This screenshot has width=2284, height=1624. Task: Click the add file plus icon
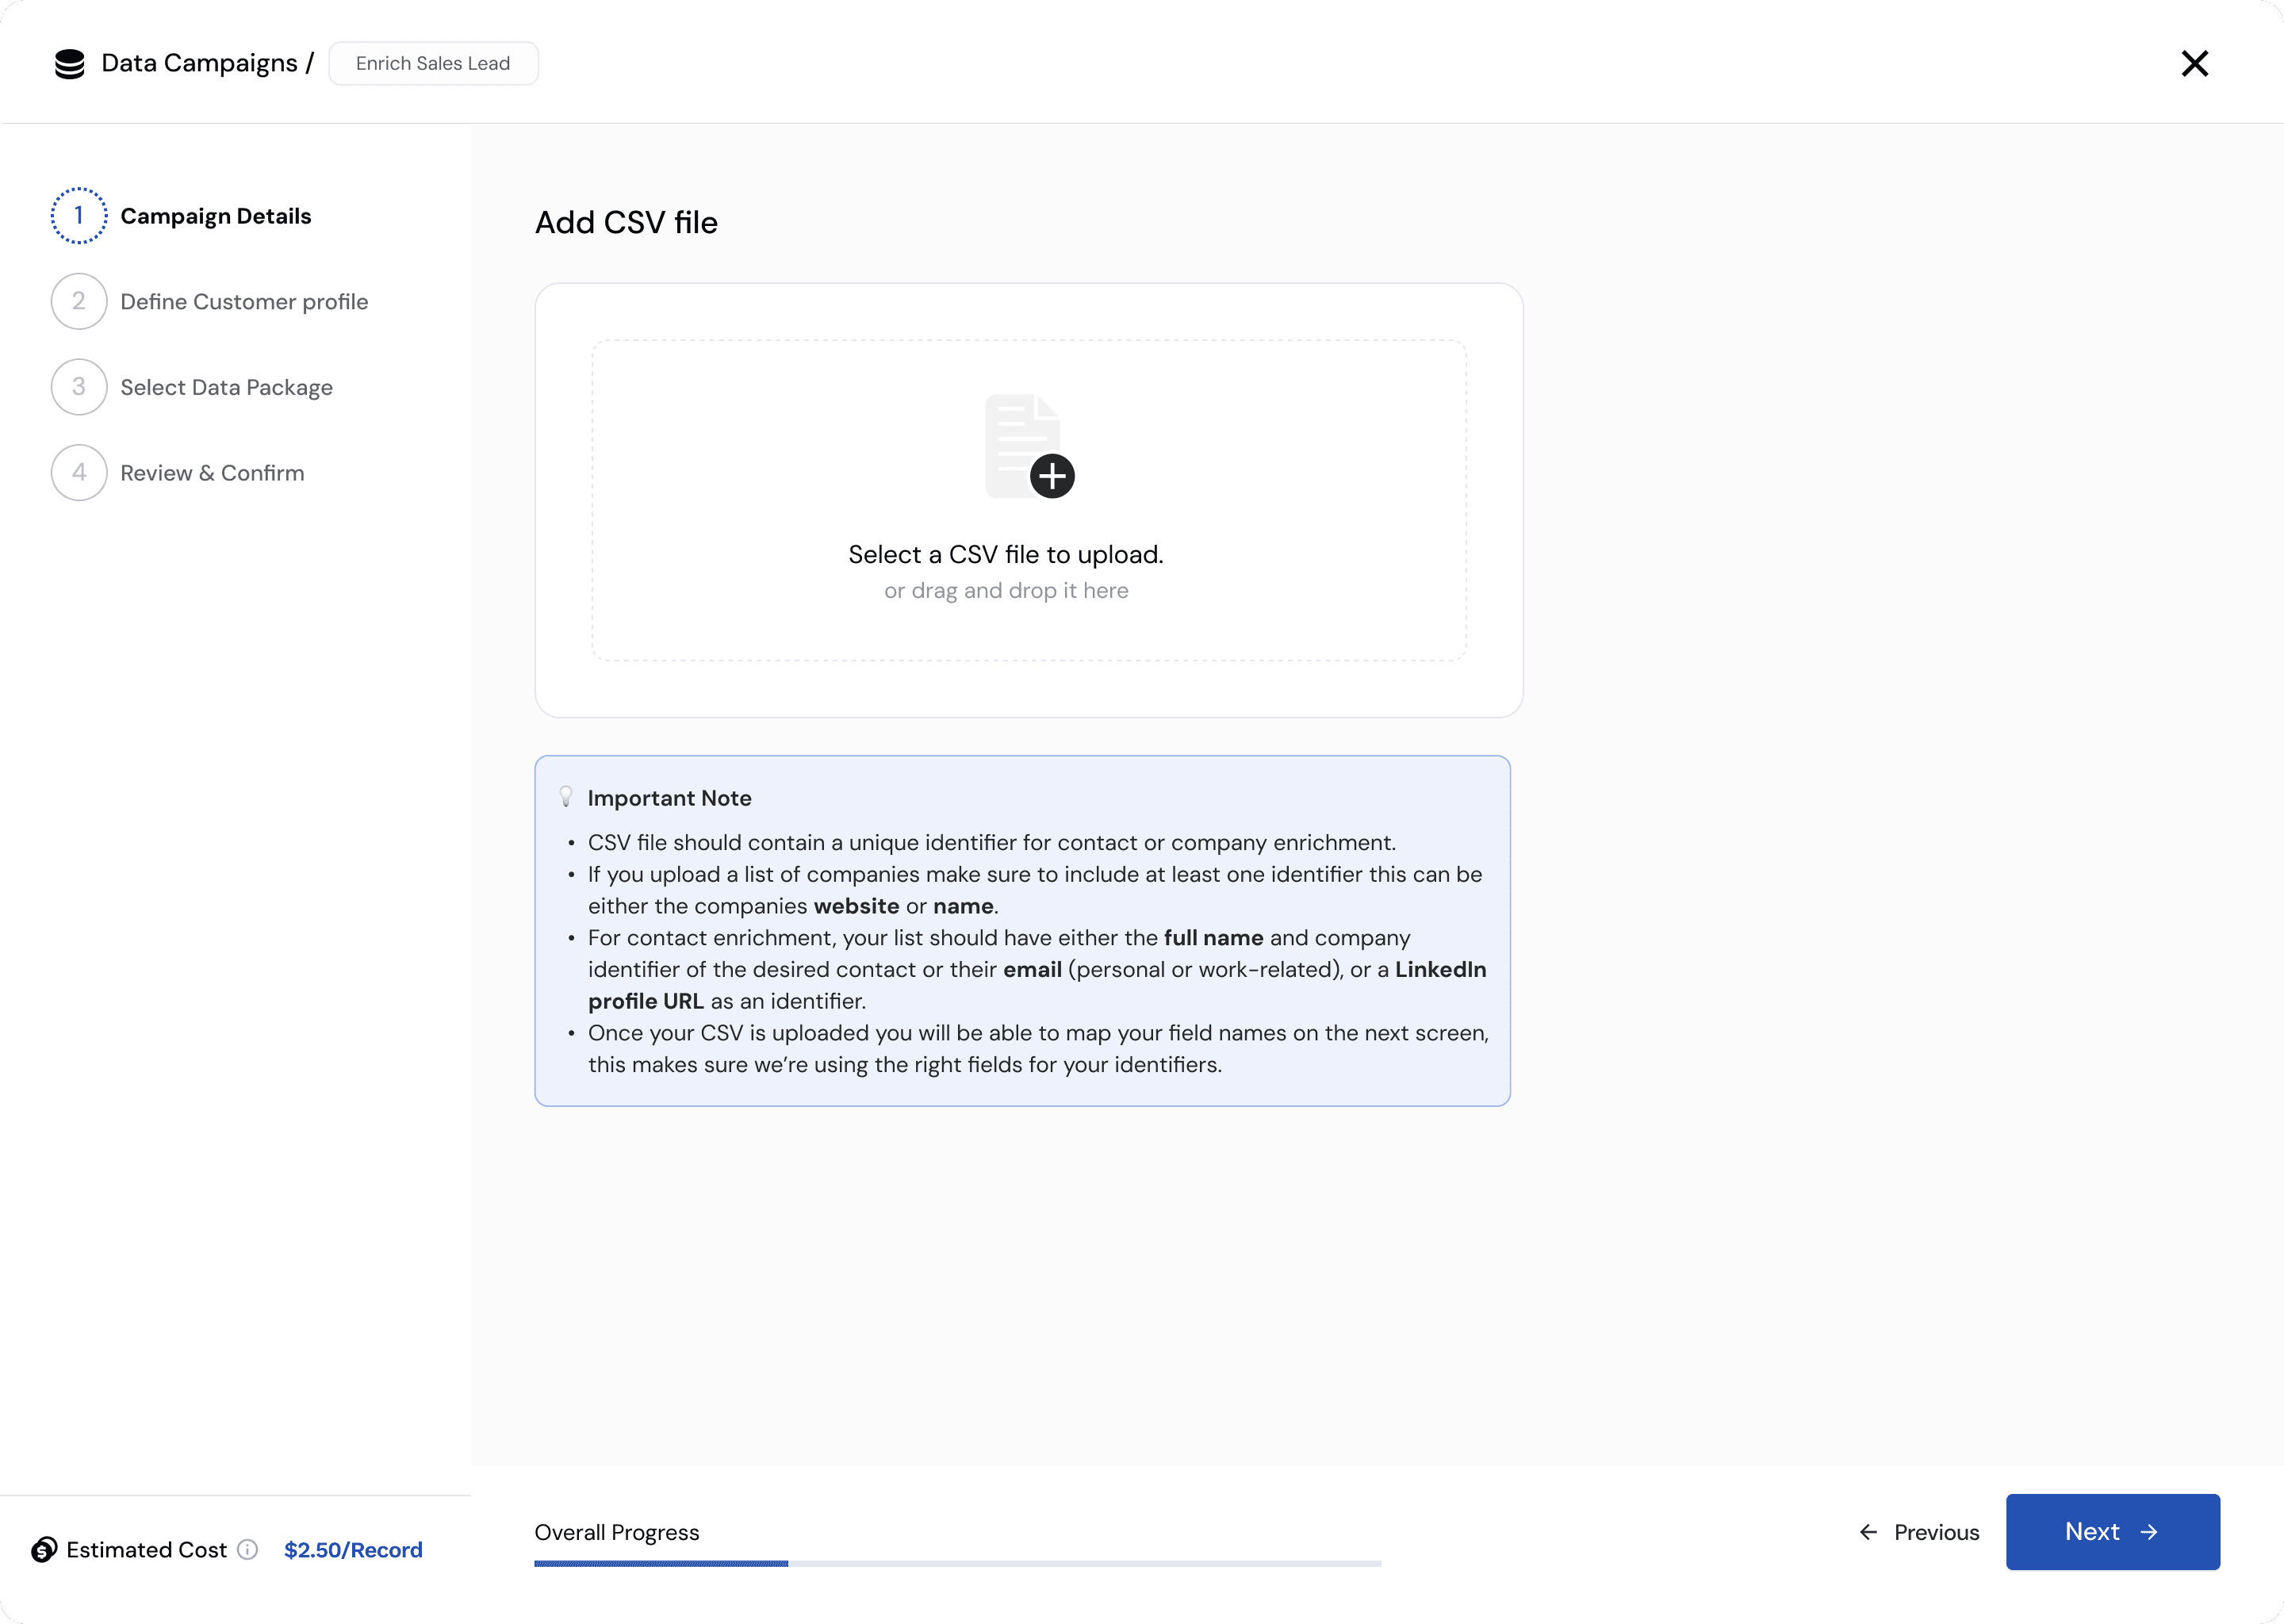tap(1052, 476)
